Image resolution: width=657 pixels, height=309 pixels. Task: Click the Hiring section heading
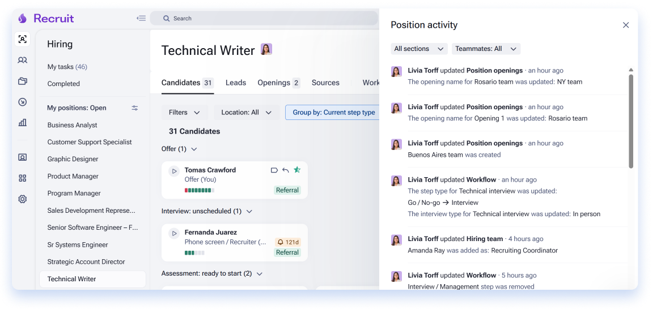[x=60, y=44]
